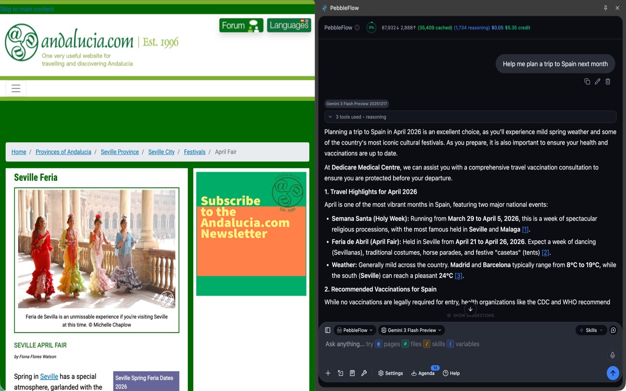
Task: Open the hamburger navigation menu
Action: pyautogui.click(x=16, y=88)
